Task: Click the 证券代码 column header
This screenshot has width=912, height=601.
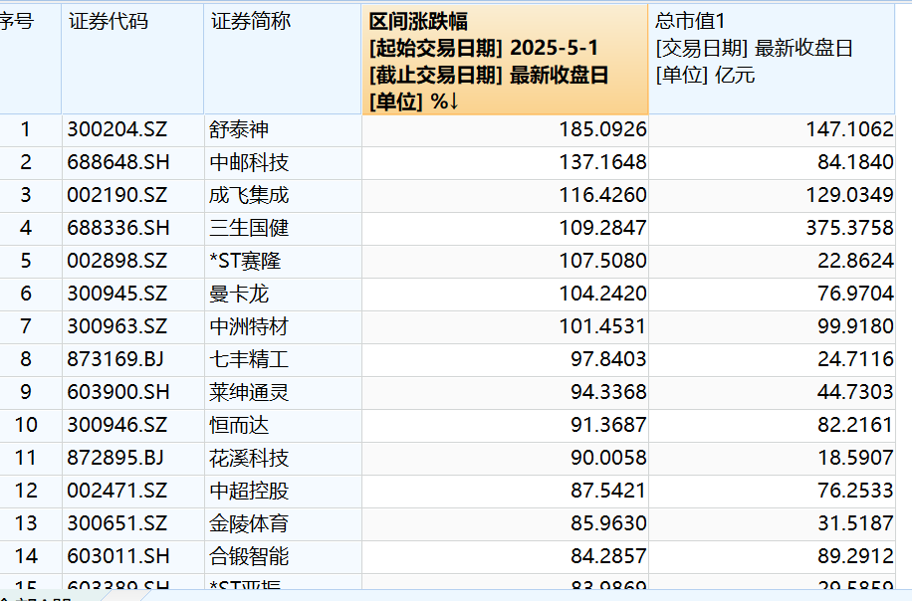Action: (x=132, y=60)
